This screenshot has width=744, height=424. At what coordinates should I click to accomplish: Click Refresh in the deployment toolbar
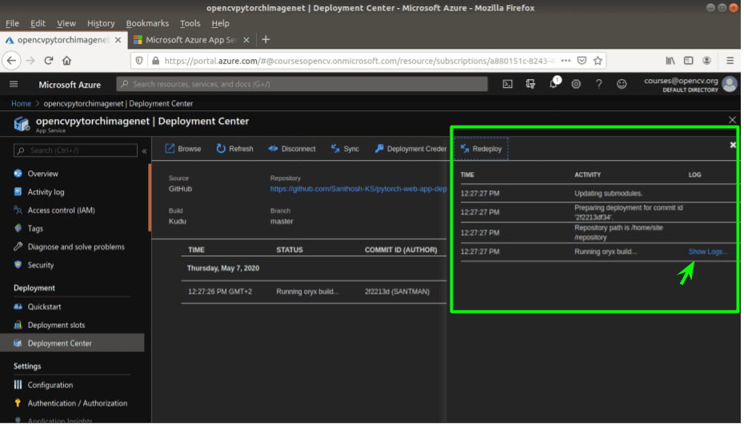pos(235,149)
